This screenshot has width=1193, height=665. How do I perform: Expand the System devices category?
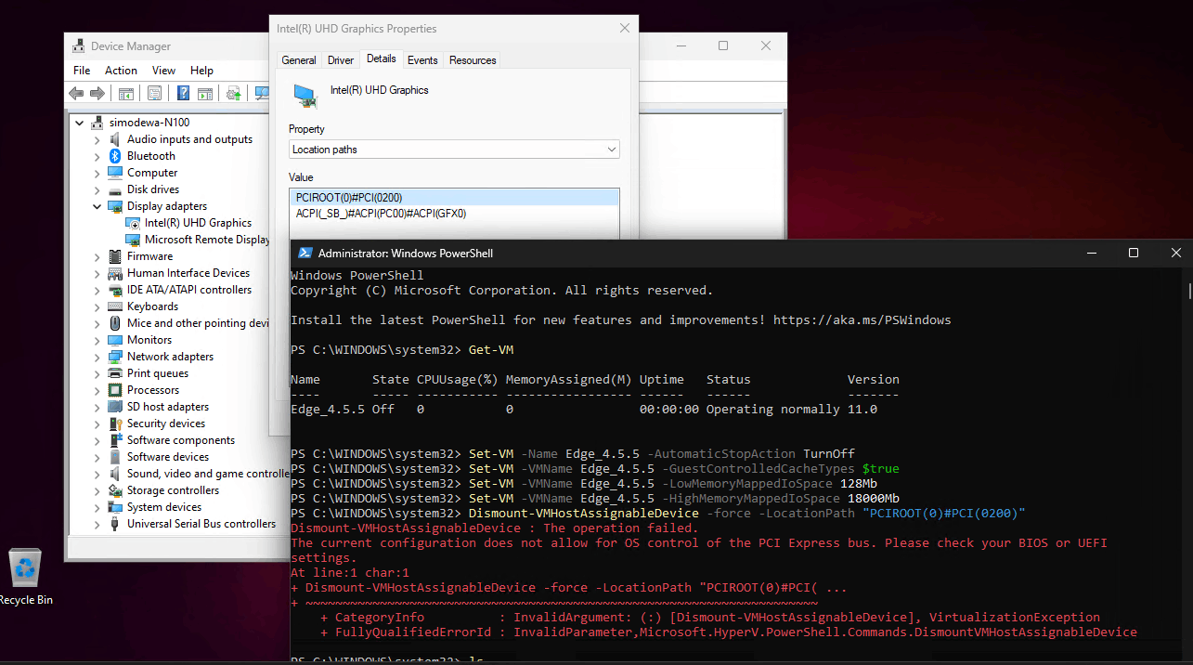pyautogui.click(x=97, y=507)
